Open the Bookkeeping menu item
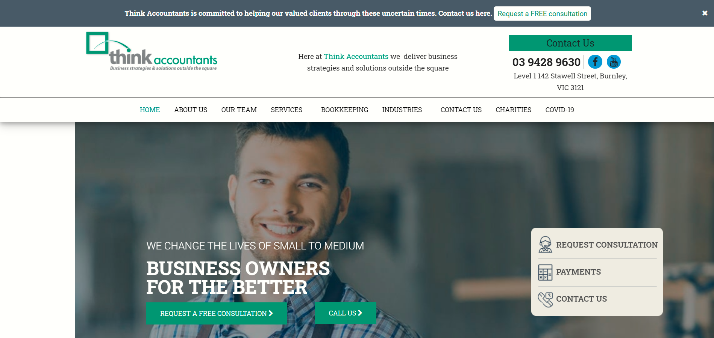The width and height of the screenshot is (714, 338). [x=344, y=110]
